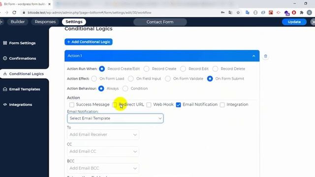Reload the browser page
The image size is (315, 177).
pyautogui.click(x=14, y=12)
